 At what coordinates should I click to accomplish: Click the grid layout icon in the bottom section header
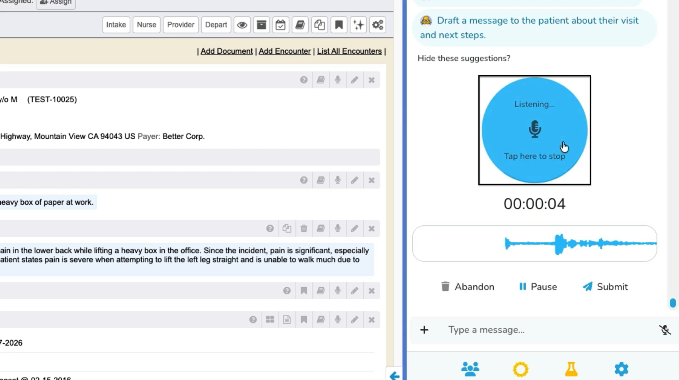(x=270, y=319)
